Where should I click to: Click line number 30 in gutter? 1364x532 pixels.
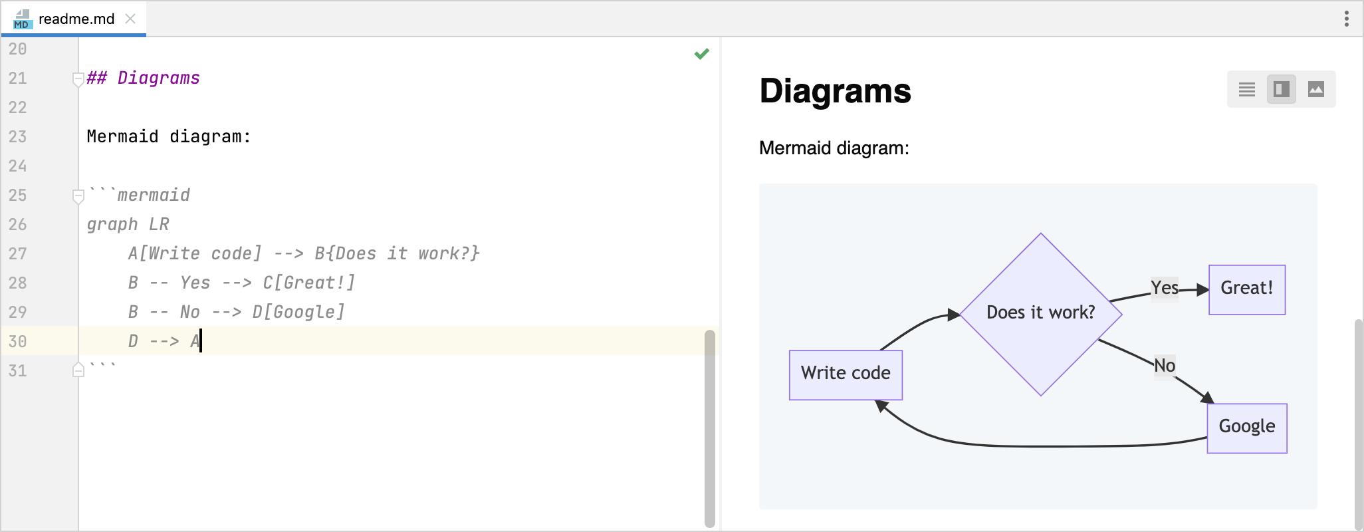coord(18,341)
